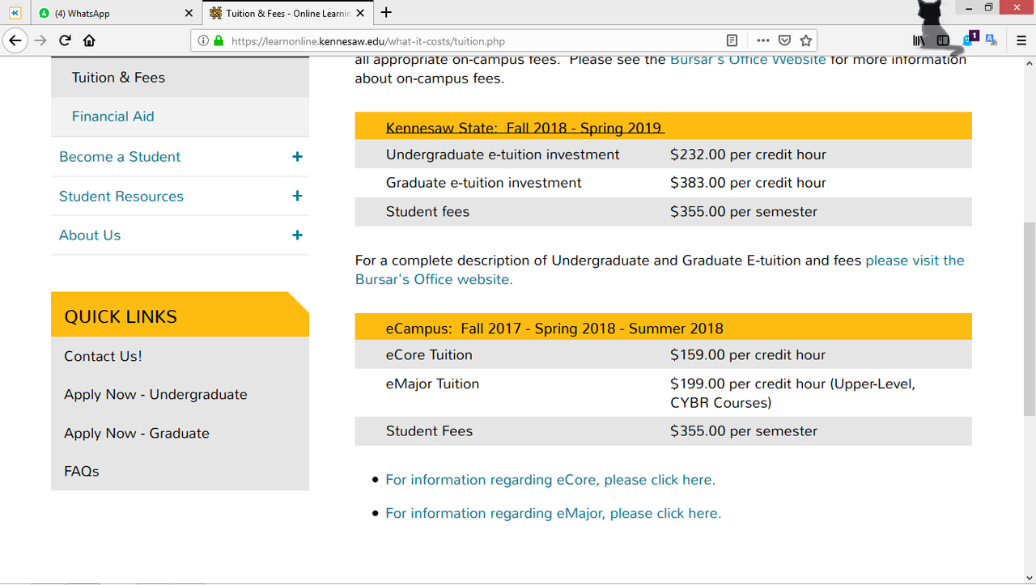Click 'Undergraduate e-tuition investment' row label

[503, 155]
